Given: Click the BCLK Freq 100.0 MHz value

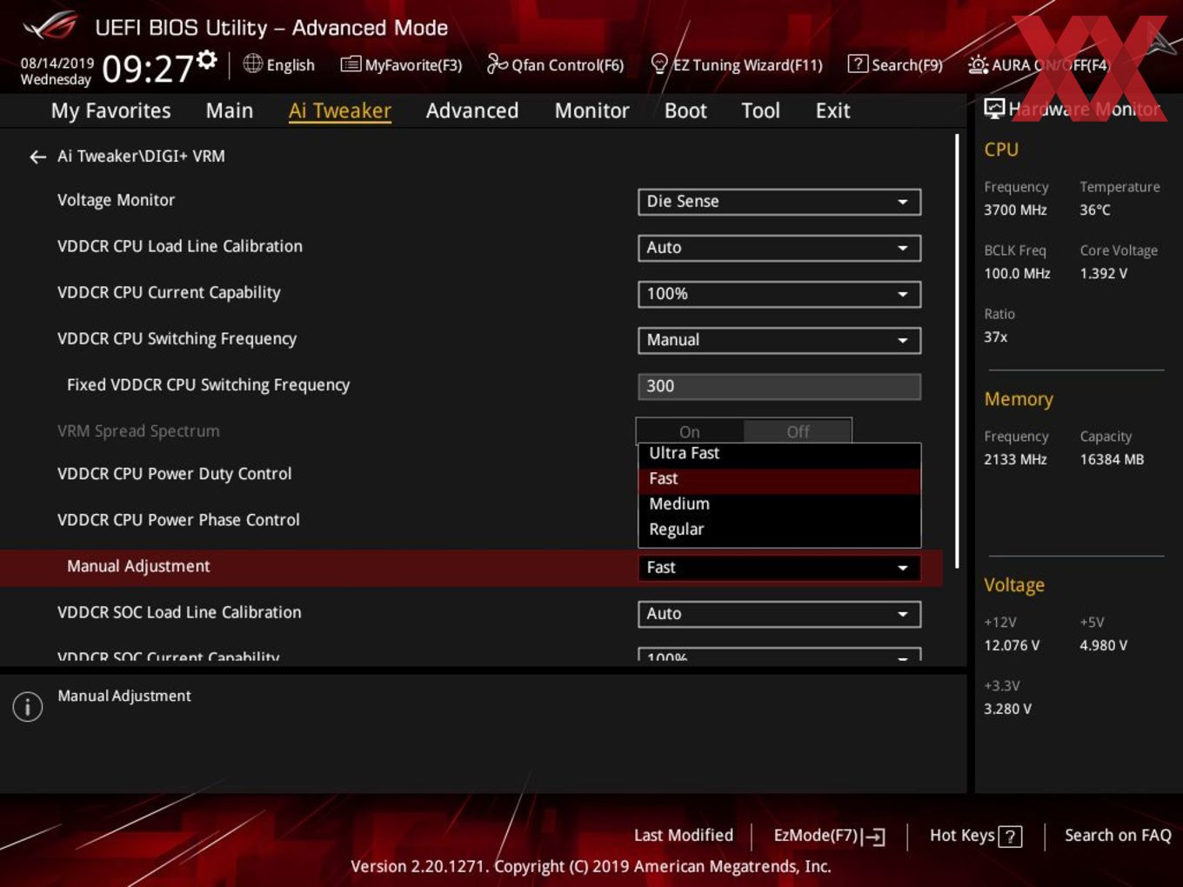Looking at the screenshot, I should [x=1017, y=273].
